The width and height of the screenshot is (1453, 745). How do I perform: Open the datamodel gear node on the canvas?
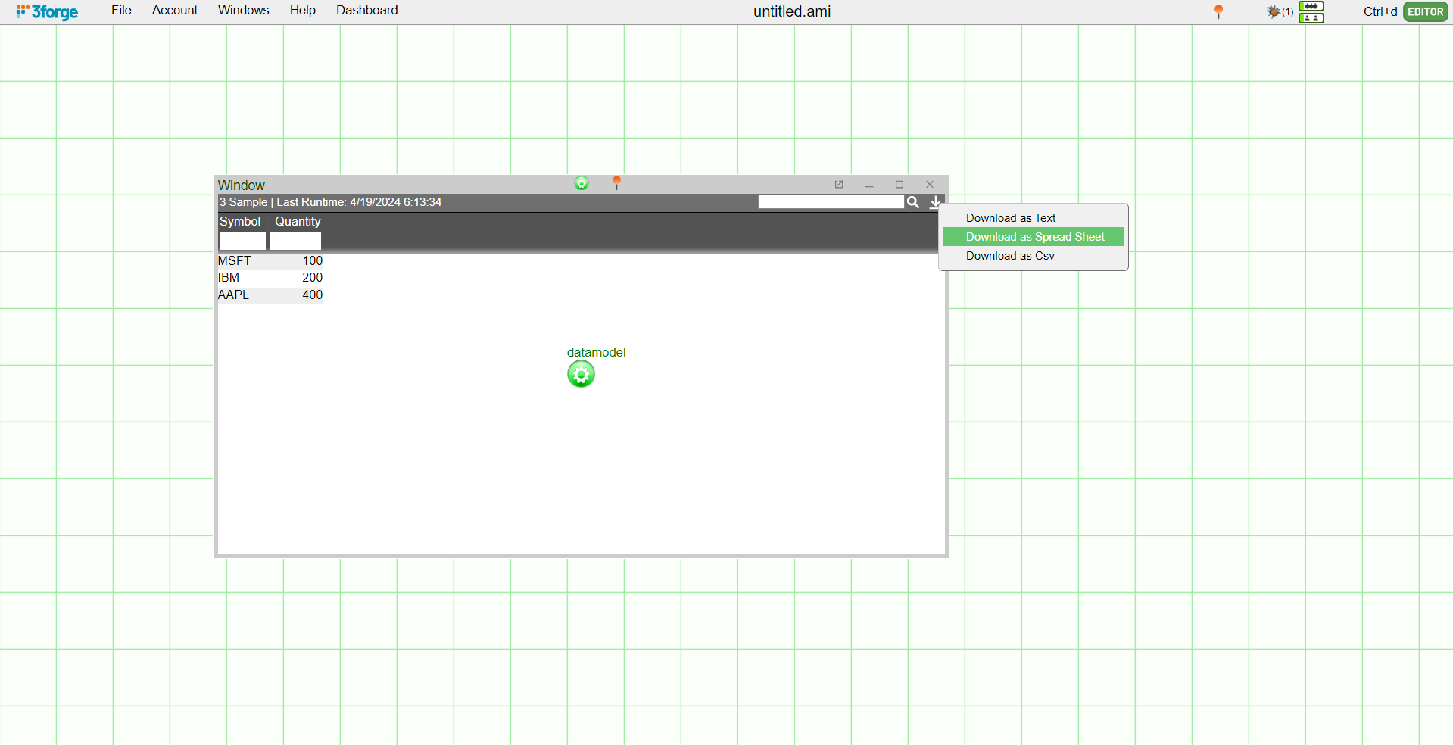(581, 373)
